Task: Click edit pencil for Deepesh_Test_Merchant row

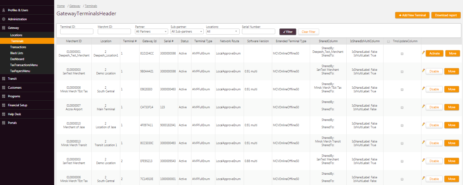Action: pyautogui.click(x=423, y=53)
